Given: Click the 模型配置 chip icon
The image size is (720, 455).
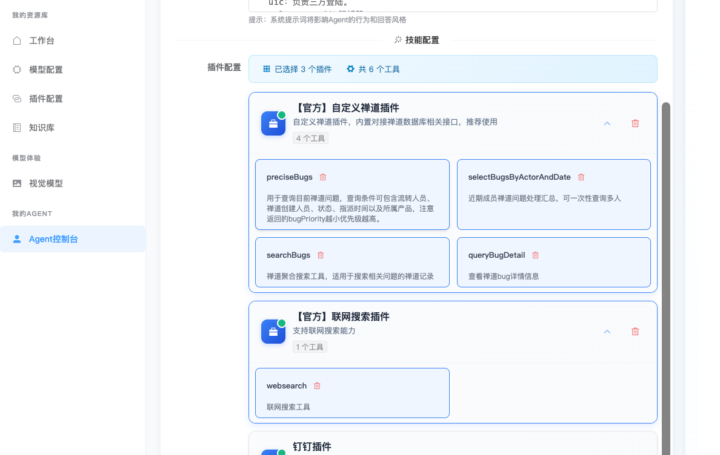Looking at the screenshot, I should pos(17,70).
